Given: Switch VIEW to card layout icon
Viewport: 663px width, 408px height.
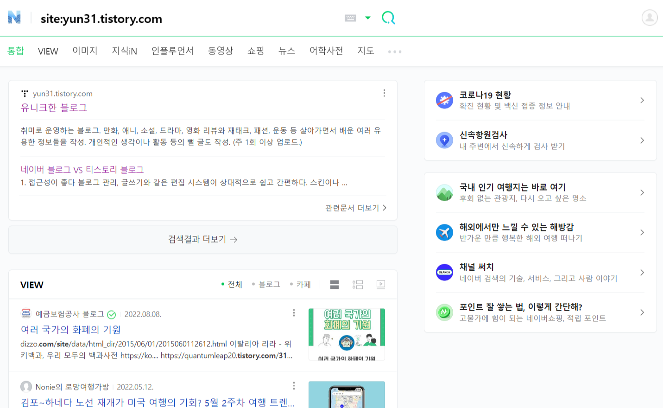Looking at the screenshot, I should [x=335, y=285].
